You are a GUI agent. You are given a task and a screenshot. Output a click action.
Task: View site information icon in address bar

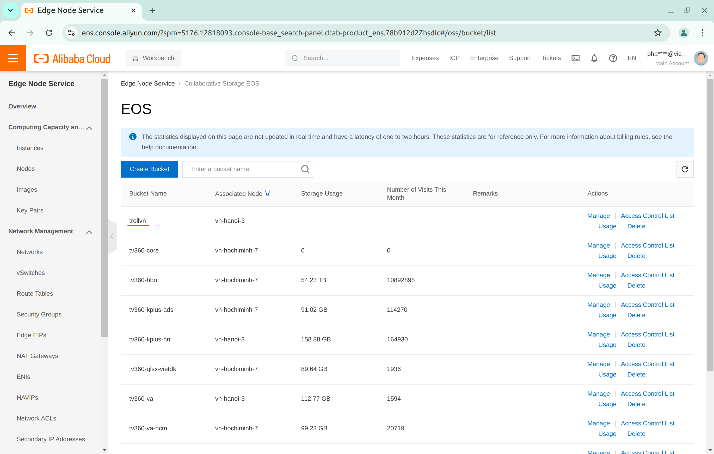[x=71, y=33]
